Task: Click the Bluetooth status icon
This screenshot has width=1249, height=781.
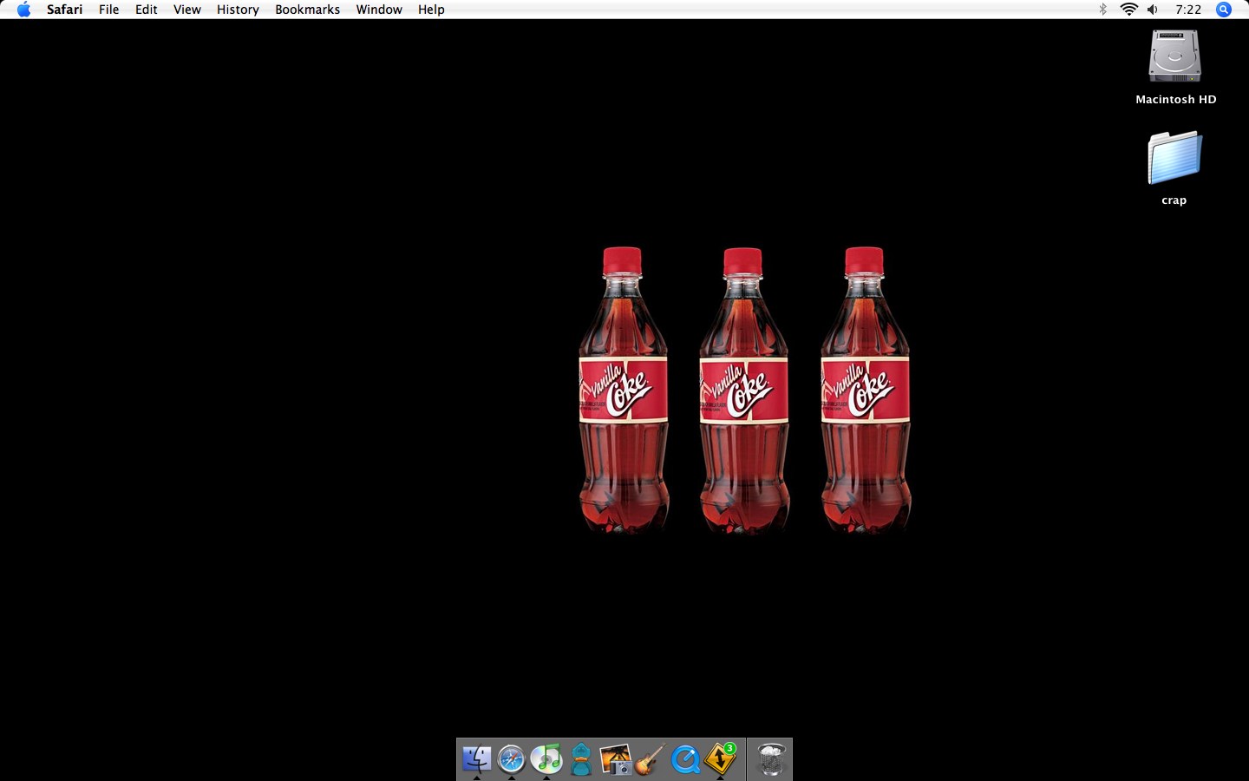Action: coord(1103,10)
